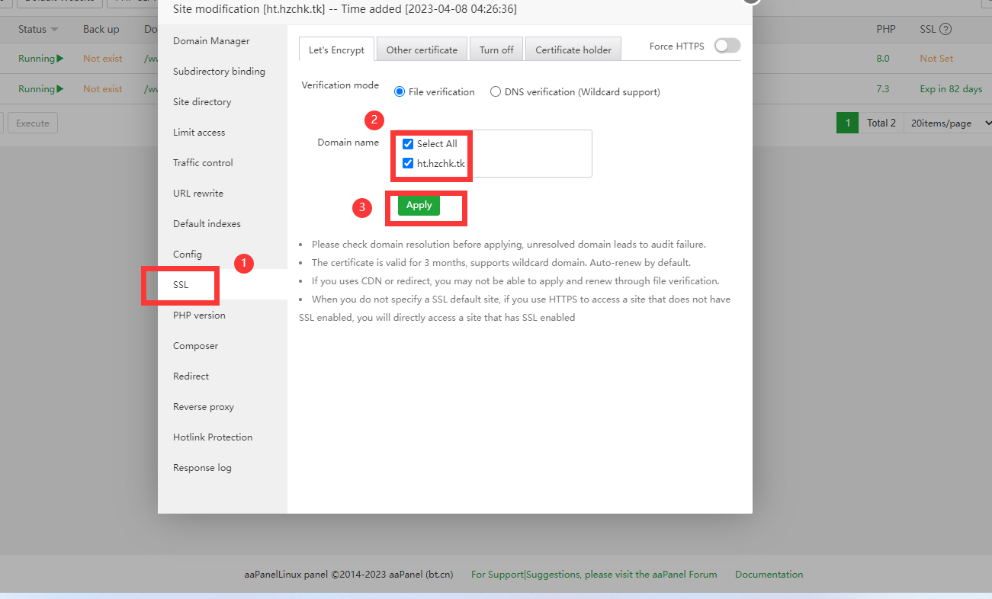Image resolution: width=992 pixels, height=599 pixels.
Task: Uncheck the ht.hzchk.tk domain checkbox
Action: point(408,163)
